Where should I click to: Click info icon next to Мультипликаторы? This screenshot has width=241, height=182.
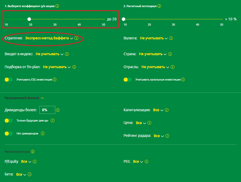(x=33, y=152)
